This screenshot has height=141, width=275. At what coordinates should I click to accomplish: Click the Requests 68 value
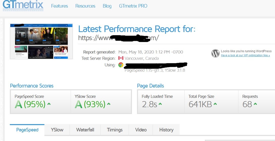[247, 104]
